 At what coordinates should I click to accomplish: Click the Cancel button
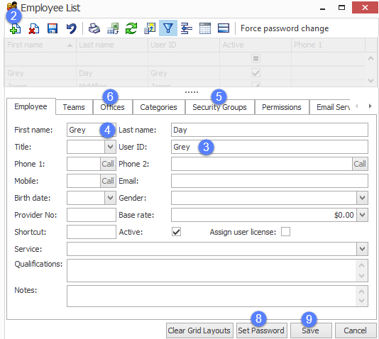356,330
